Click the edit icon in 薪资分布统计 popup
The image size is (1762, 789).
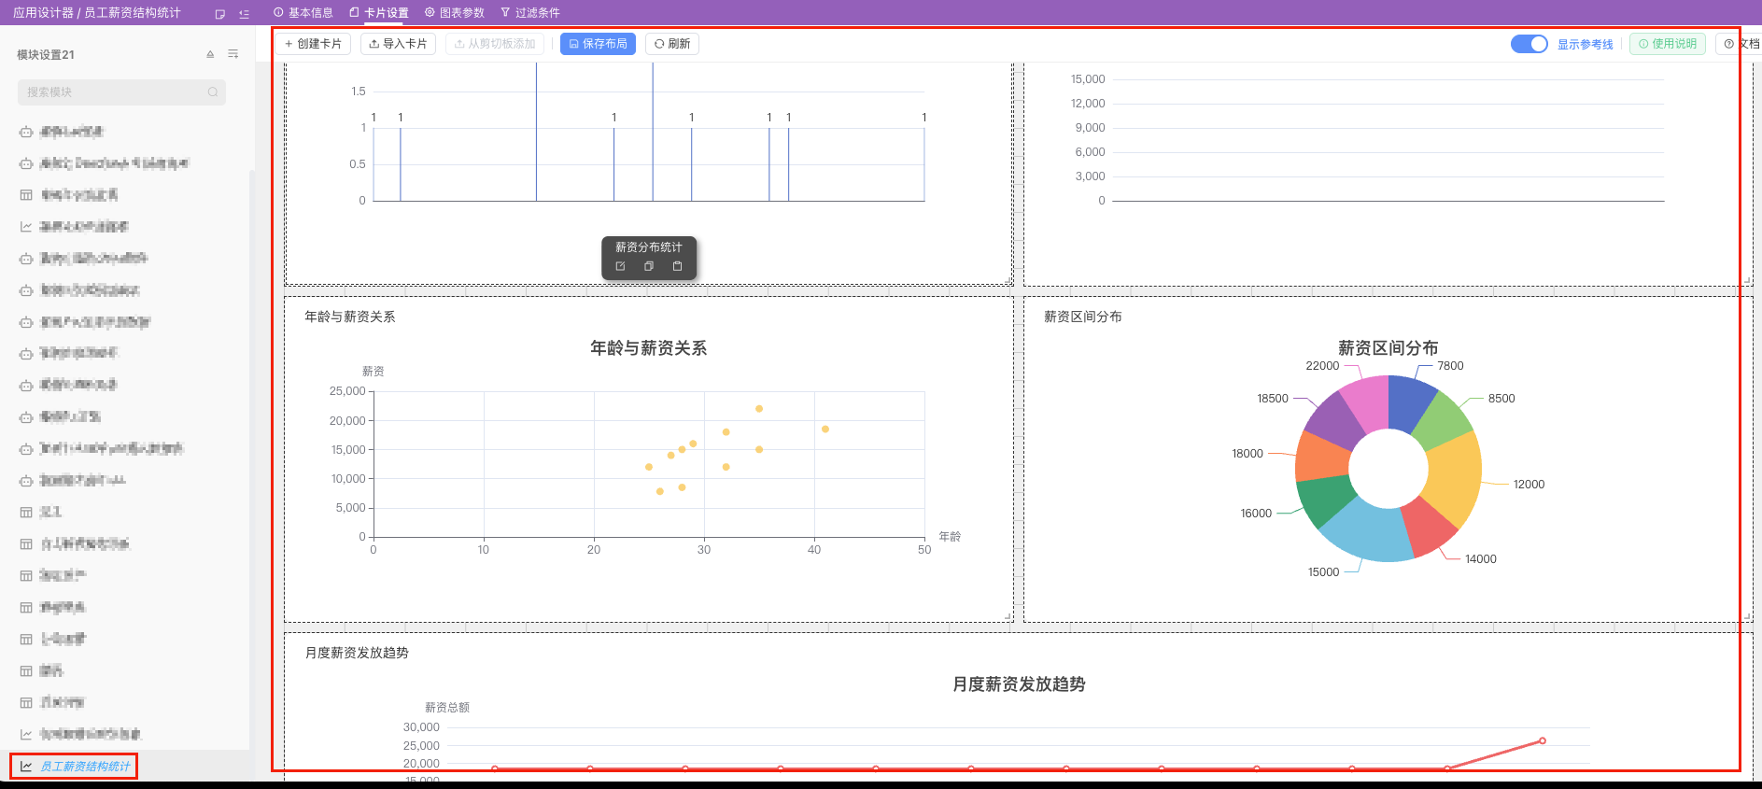pyautogui.click(x=620, y=266)
